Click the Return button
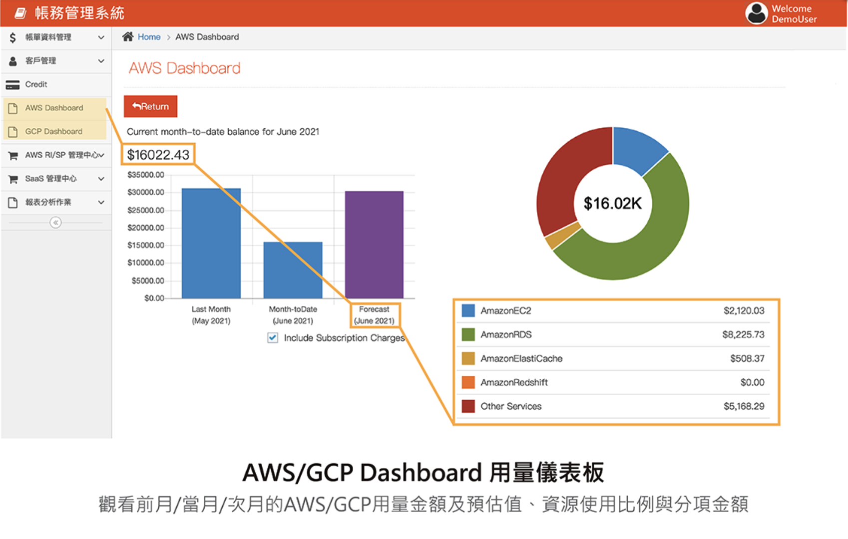This screenshot has width=848, height=539. 150,106
